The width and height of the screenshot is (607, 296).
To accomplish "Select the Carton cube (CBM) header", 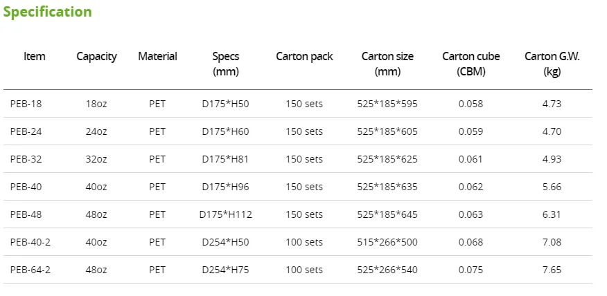I will click(470, 64).
